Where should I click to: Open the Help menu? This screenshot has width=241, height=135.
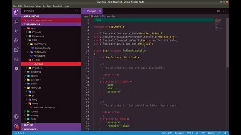[66, 6]
